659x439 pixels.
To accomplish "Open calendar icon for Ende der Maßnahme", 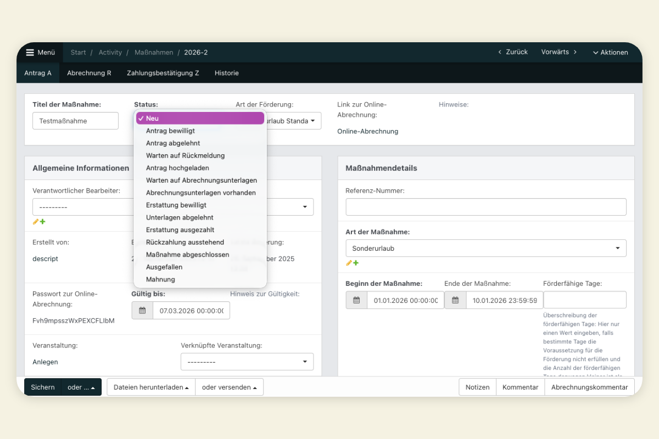I will (x=455, y=300).
